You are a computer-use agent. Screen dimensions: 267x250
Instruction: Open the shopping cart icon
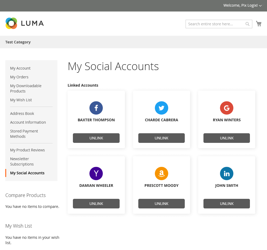click(x=258, y=23)
